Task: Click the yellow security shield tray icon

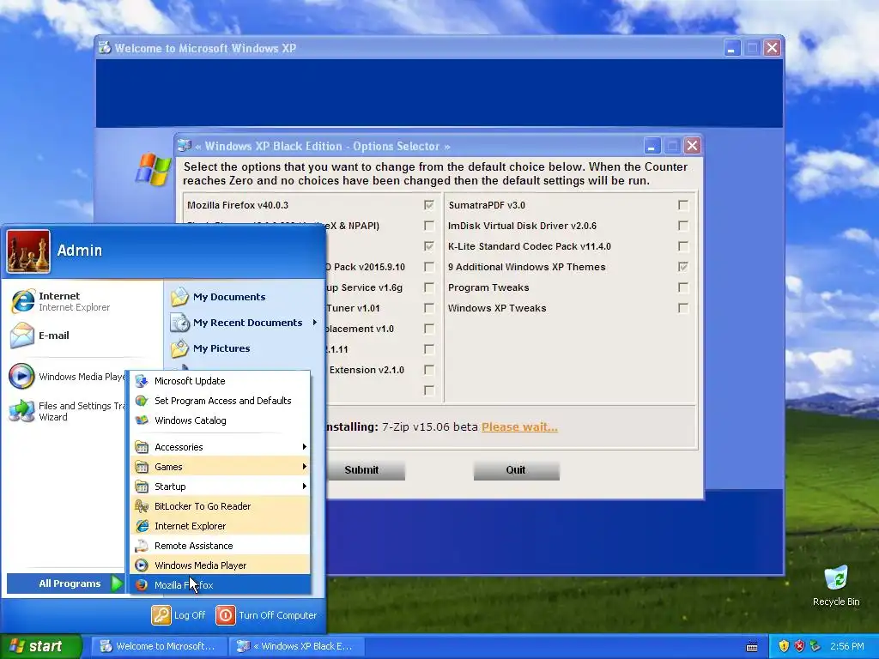Action: [x=784, y=646]
